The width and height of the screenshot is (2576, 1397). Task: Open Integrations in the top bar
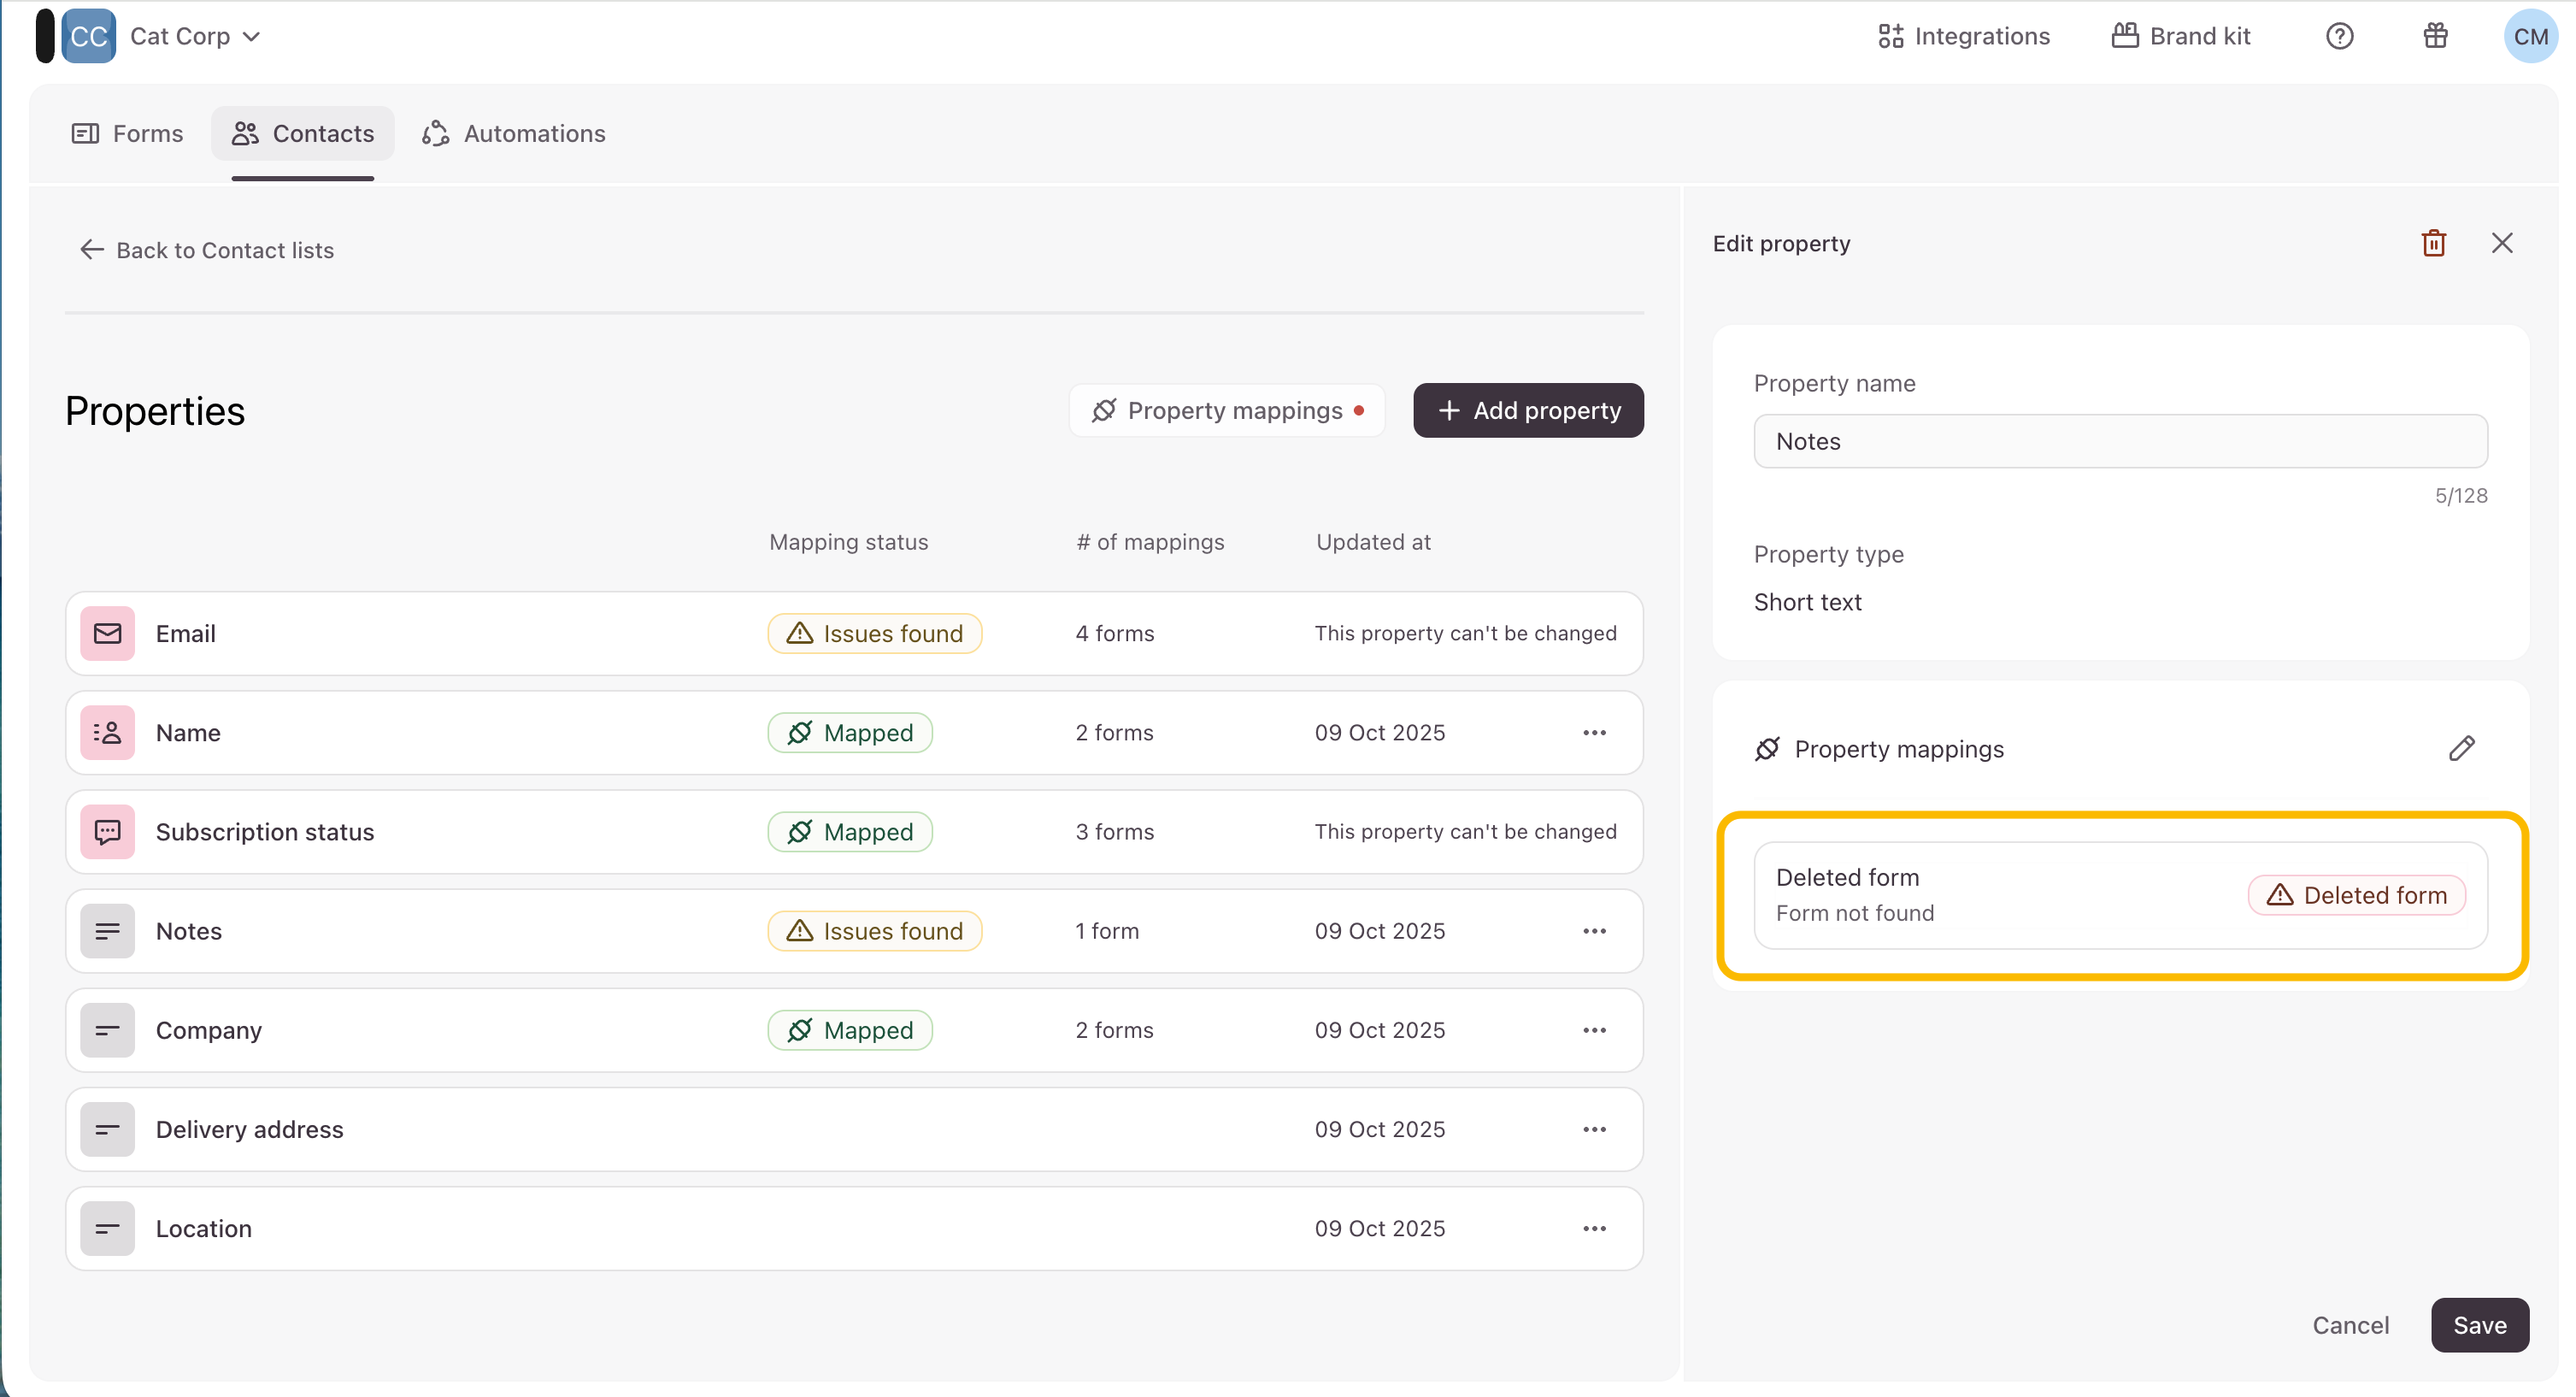[x=1963, y=36]
